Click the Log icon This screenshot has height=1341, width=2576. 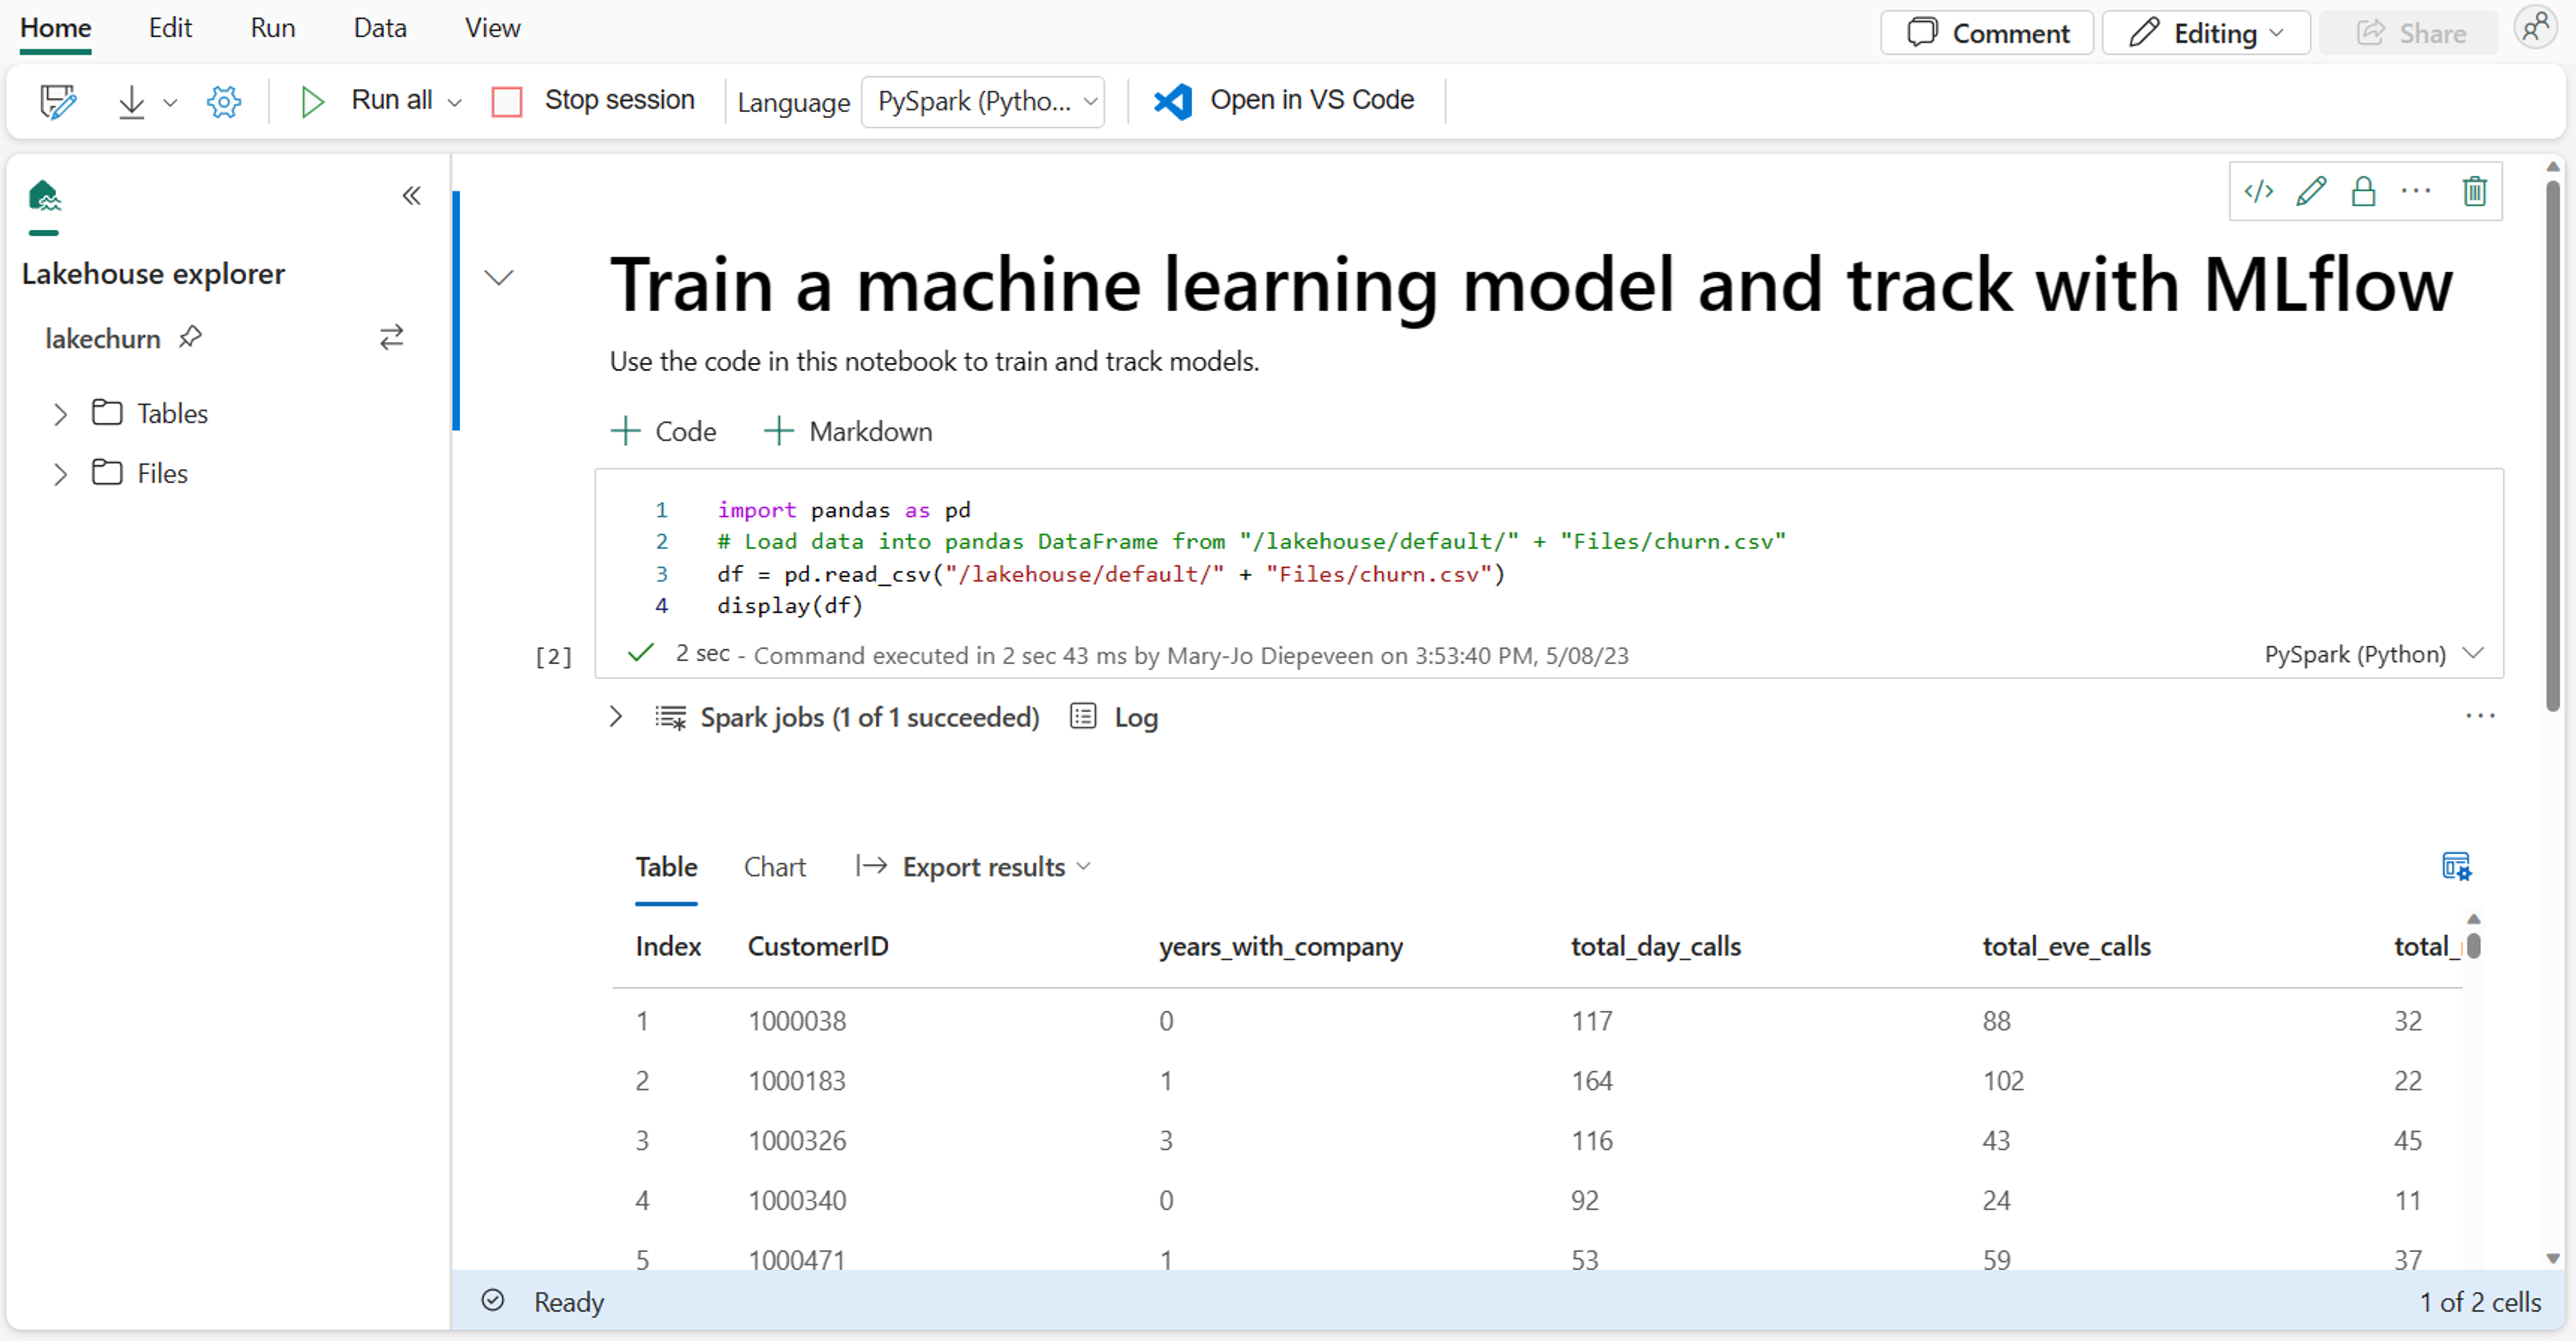point(1083,717)
